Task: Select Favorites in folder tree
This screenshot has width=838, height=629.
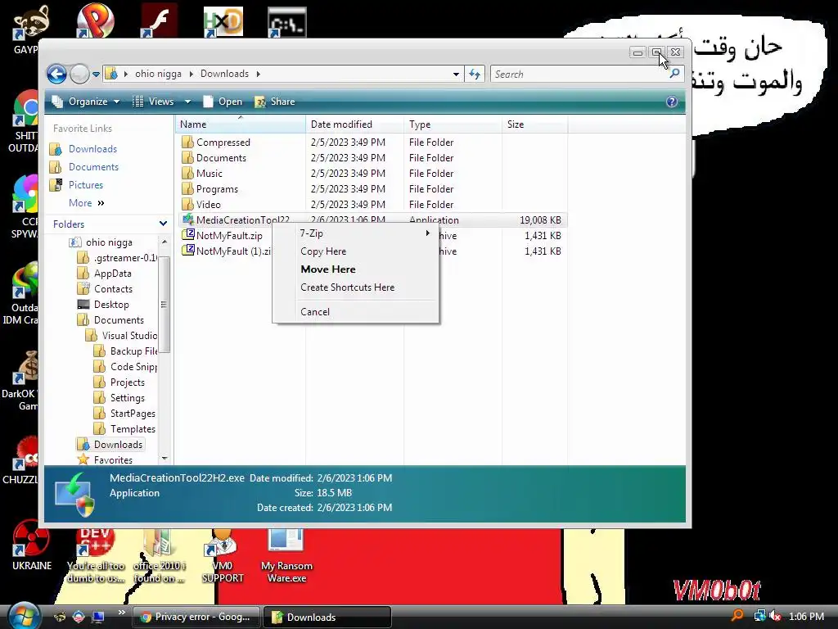Action: point(113,460)
